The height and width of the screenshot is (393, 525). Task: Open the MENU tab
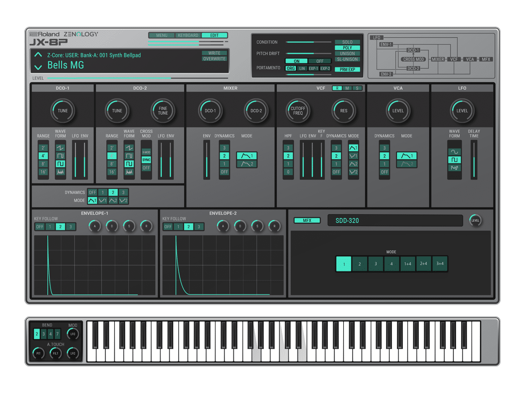pos(161,35)
